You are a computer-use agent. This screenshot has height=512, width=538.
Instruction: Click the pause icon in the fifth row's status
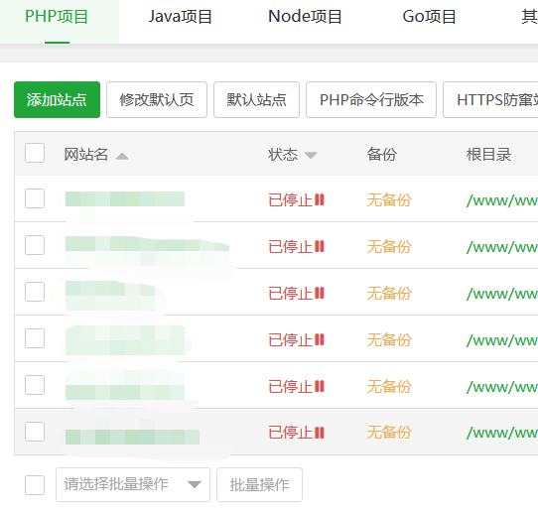pos(320,386)
